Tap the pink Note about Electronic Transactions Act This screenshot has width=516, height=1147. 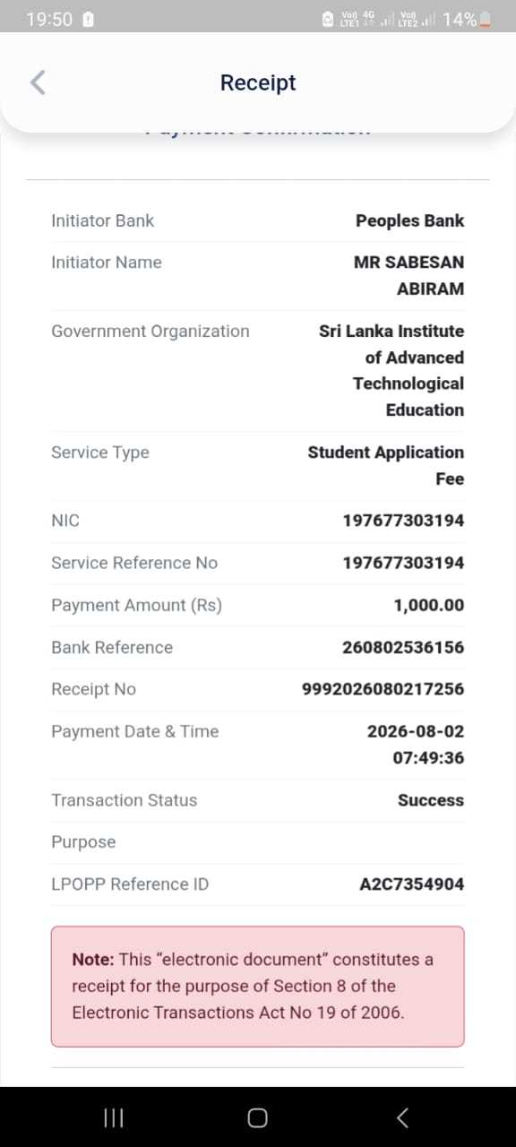pyautogui.click(x=258, y=986)
